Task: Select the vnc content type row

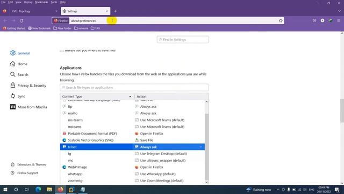Action: 132,161
